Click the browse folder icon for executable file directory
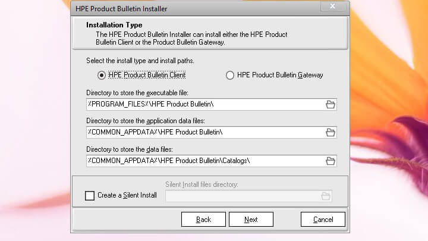This screenshot has width=428, height=241. tap(331, 105)
